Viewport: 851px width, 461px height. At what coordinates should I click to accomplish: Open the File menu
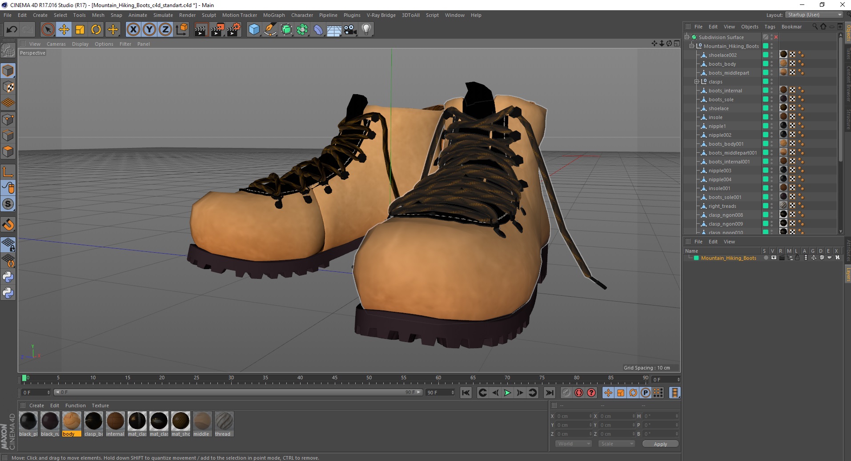(8, 15)
